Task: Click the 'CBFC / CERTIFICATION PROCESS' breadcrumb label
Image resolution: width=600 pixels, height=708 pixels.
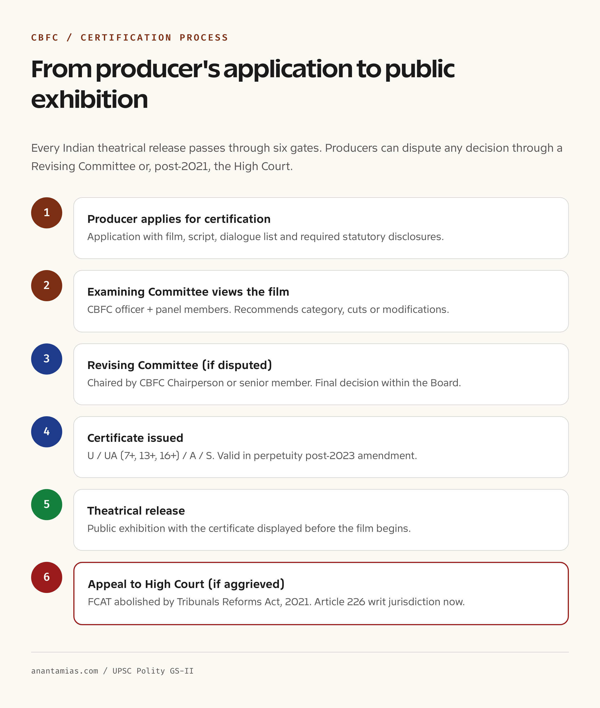Action: pyautogui.click(x=130, y=38)
